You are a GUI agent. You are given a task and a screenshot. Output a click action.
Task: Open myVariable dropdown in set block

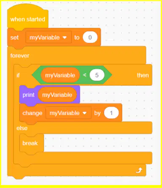pyautogui.click(x=49, y=38)
